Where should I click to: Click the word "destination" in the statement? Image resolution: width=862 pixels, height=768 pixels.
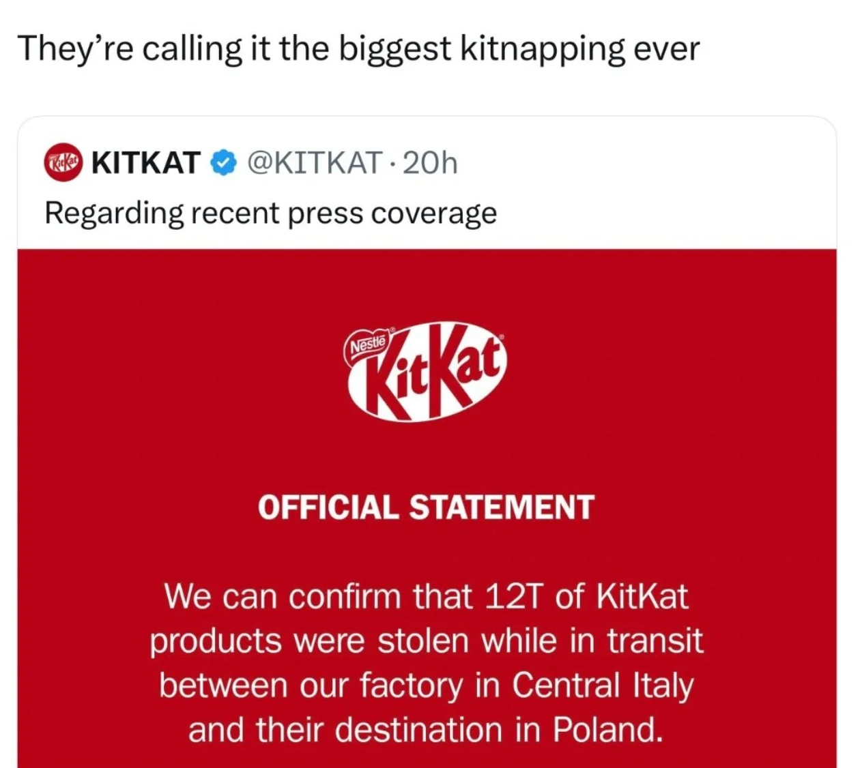tap(420, 730)
